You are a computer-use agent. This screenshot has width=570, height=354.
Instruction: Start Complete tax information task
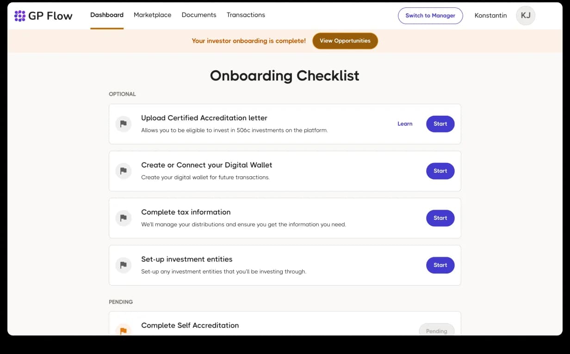(440, 218)
